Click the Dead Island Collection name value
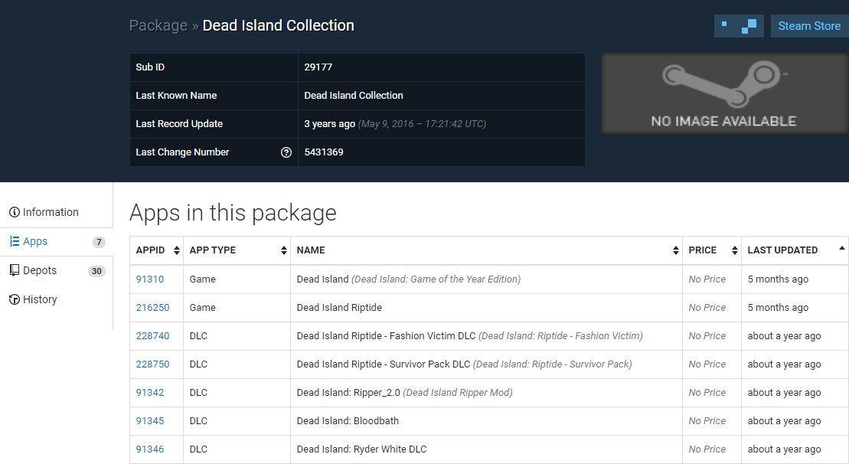 coord(354,95)
